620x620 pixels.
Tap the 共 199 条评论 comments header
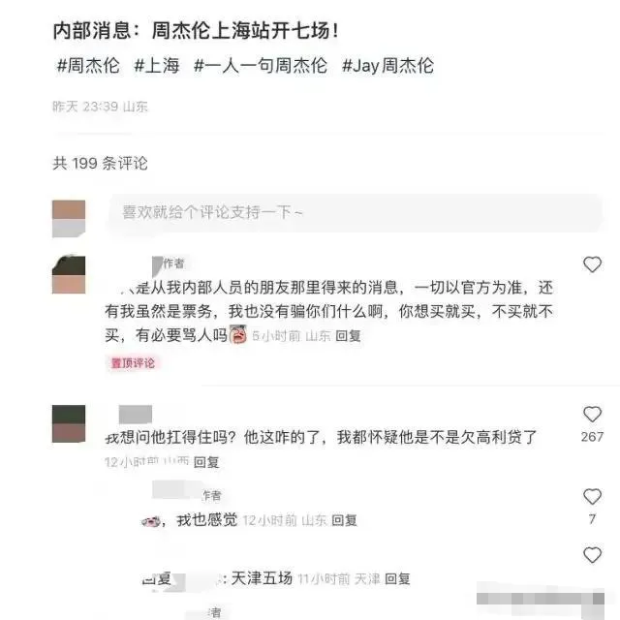[100, 164]
